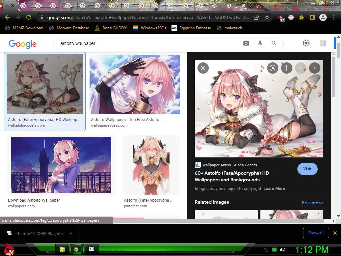Return to the Google home via logo
This screenshot has width=341, height=256.
pyautogui.click(x=23, y=44)
